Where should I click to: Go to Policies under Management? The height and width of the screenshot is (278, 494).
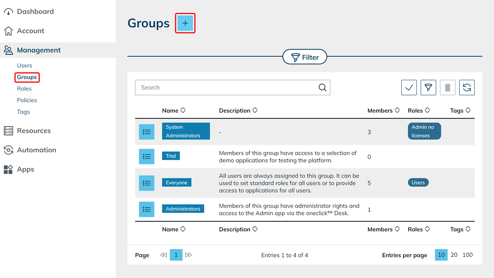click(27, 100)
